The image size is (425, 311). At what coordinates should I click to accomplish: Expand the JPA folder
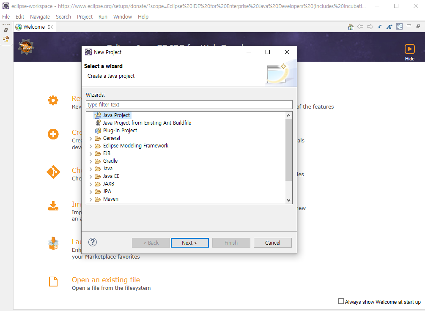point(91,191)
